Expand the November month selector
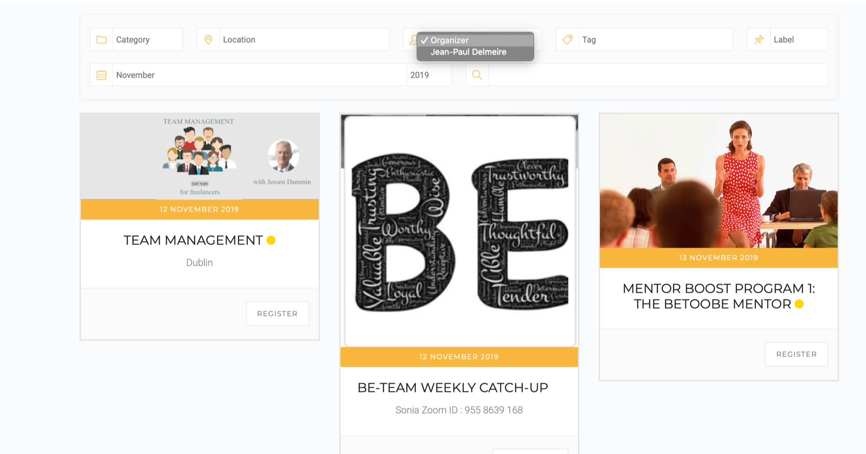This screenshot has width=866, height=454. click(259, 75)
